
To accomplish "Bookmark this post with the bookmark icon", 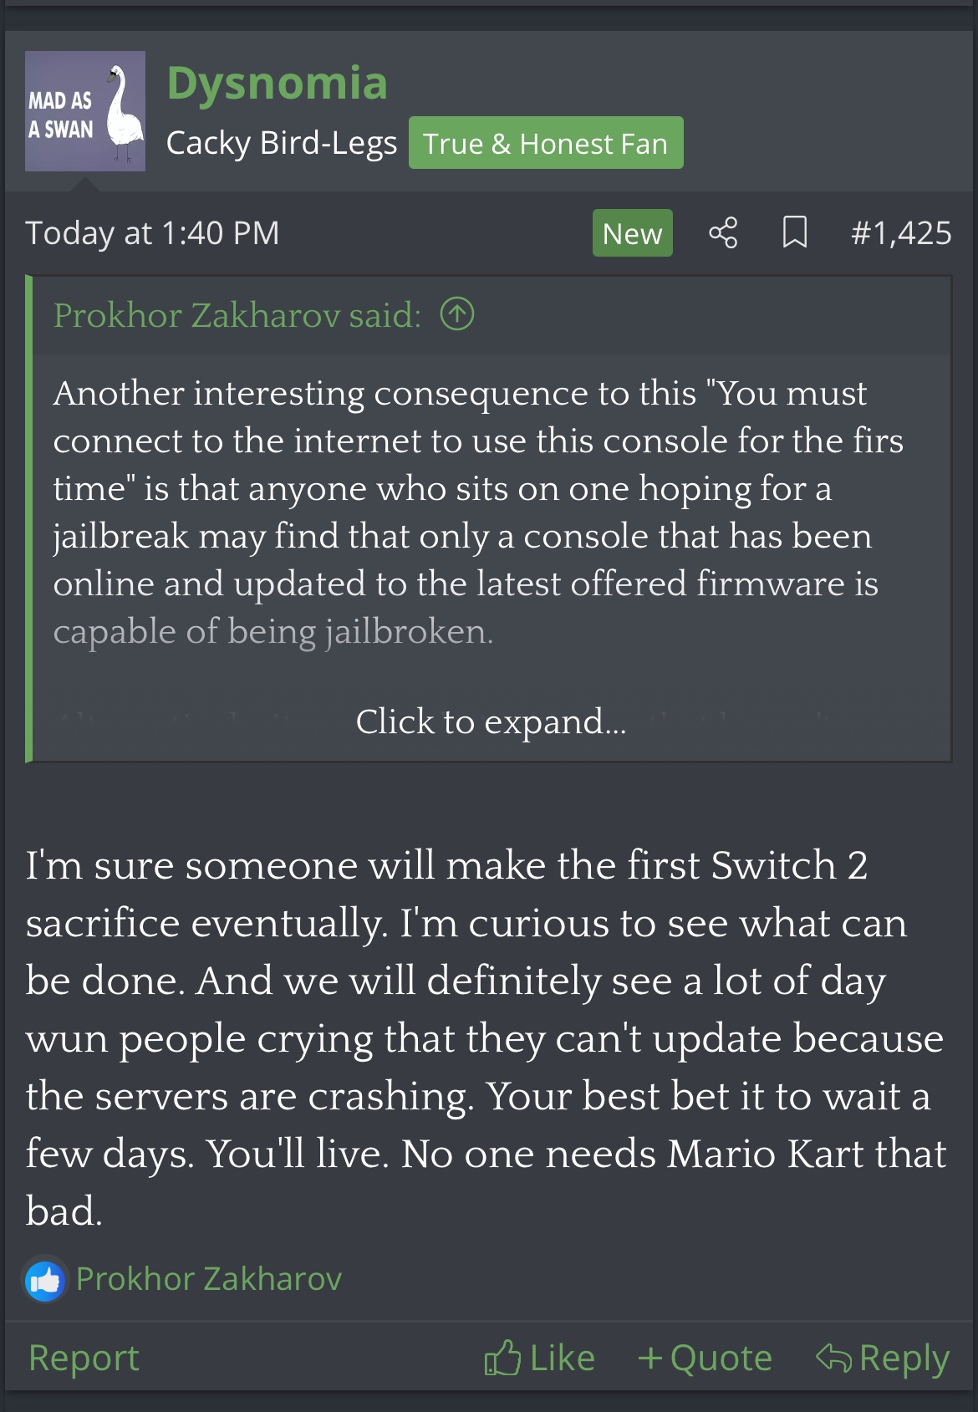I will click(794, 232).
